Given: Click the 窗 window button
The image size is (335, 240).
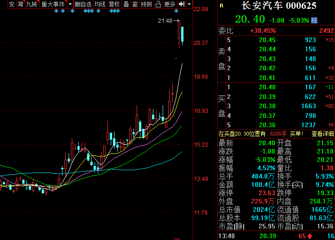Looking at the screenshot, I should click(x=135, y=4).
